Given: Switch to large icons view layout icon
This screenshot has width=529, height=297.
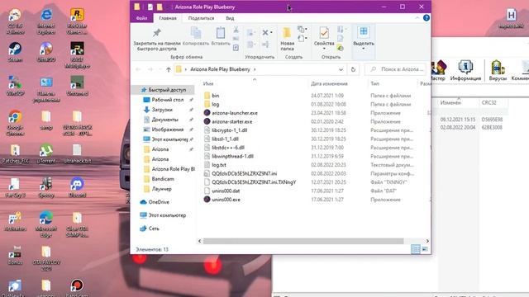Looking at the screenshot, I should pyautogui.click(x=424, y=249).
